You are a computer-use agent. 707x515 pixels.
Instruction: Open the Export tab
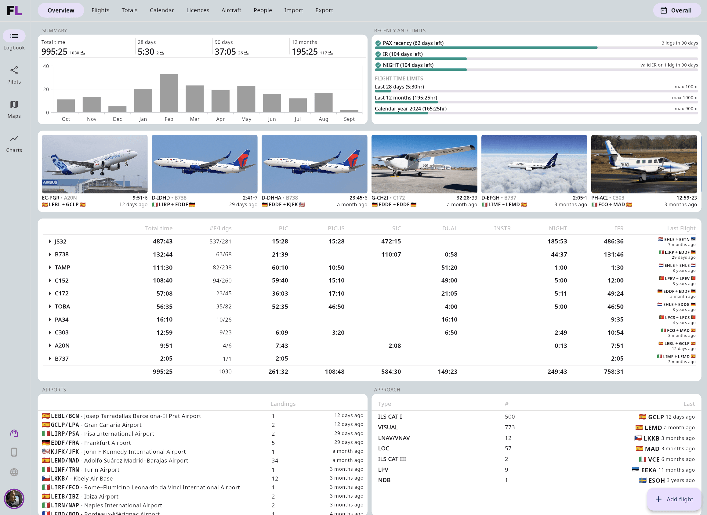tap(324, 10)
